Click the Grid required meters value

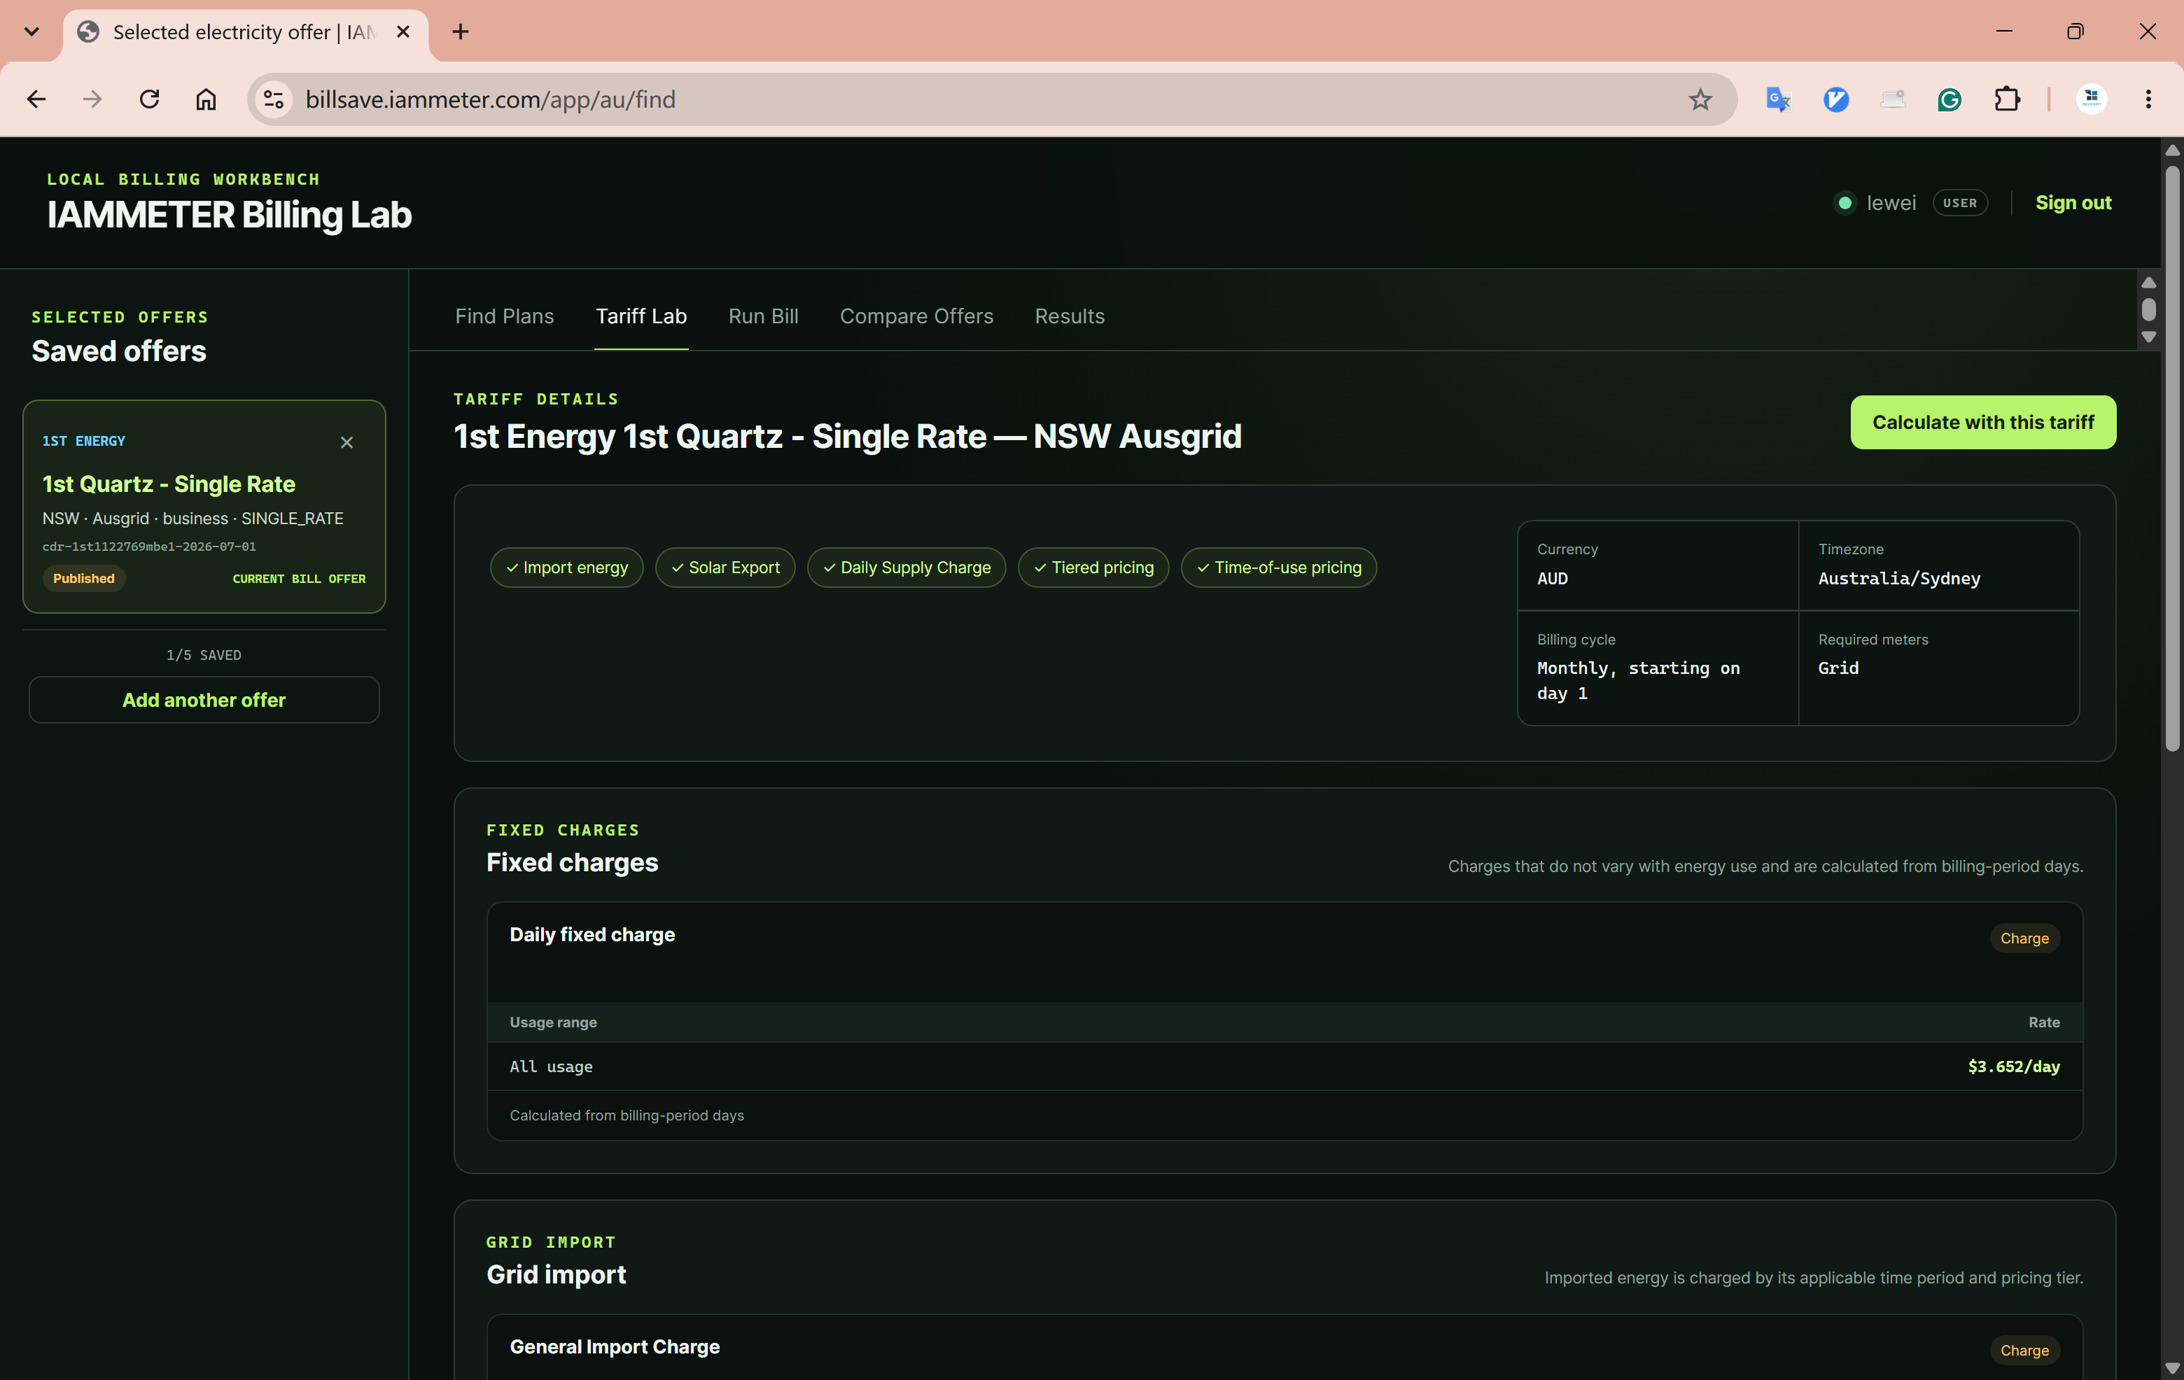[x=1837, y=668]
